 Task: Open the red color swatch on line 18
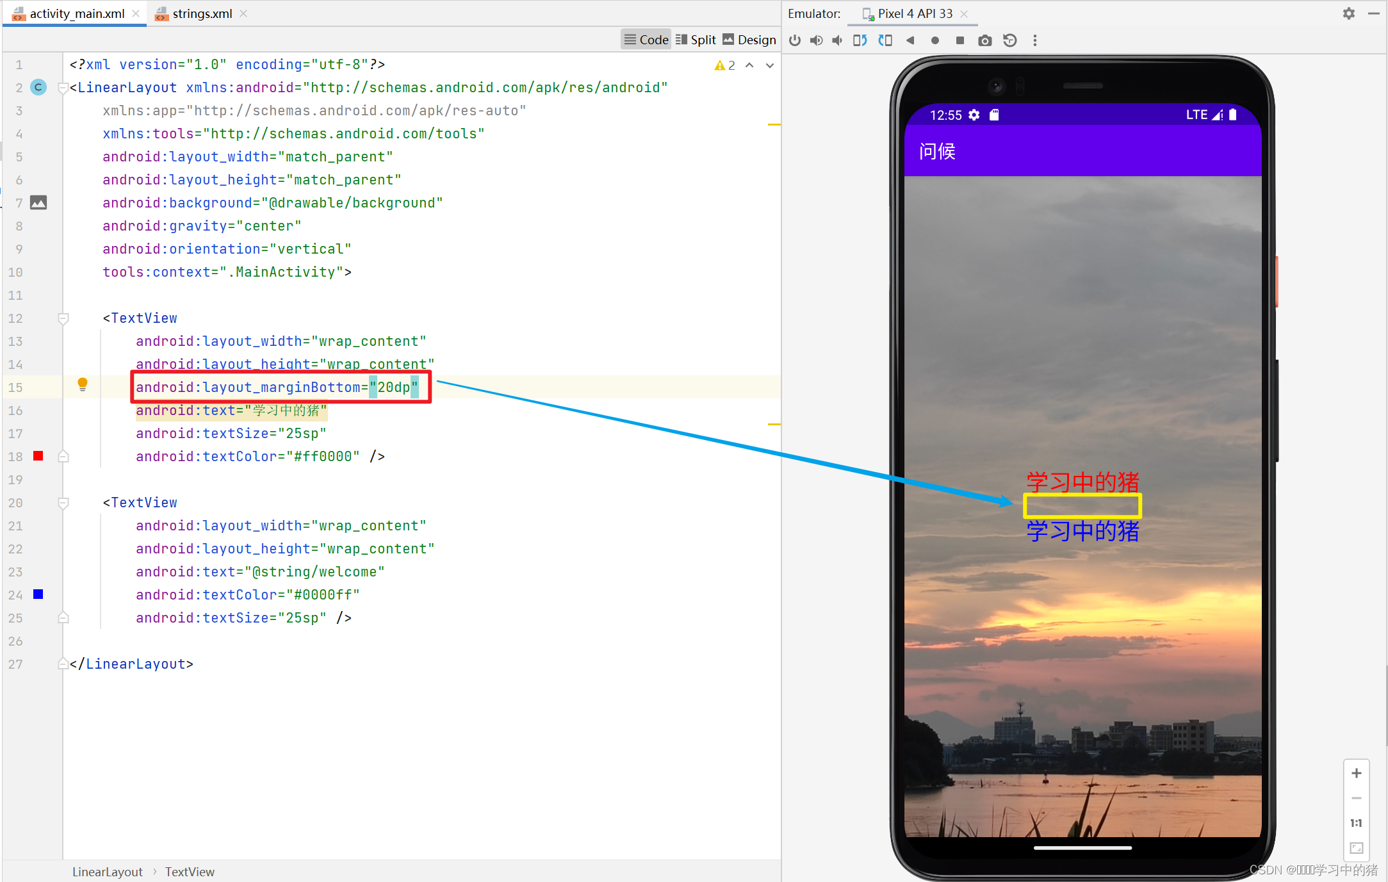[x=38, y=456]
